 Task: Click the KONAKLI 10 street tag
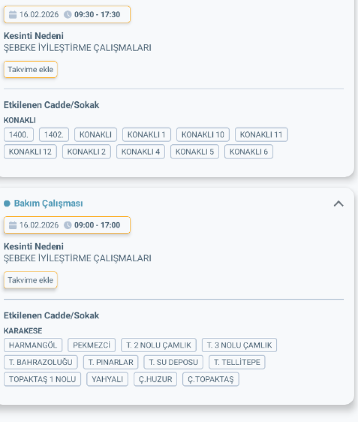click(x=203, y=135)
